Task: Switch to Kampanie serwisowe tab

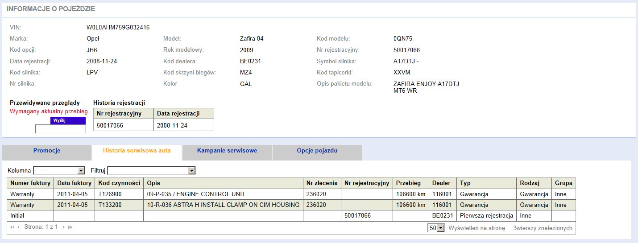Action: point(227,151)
